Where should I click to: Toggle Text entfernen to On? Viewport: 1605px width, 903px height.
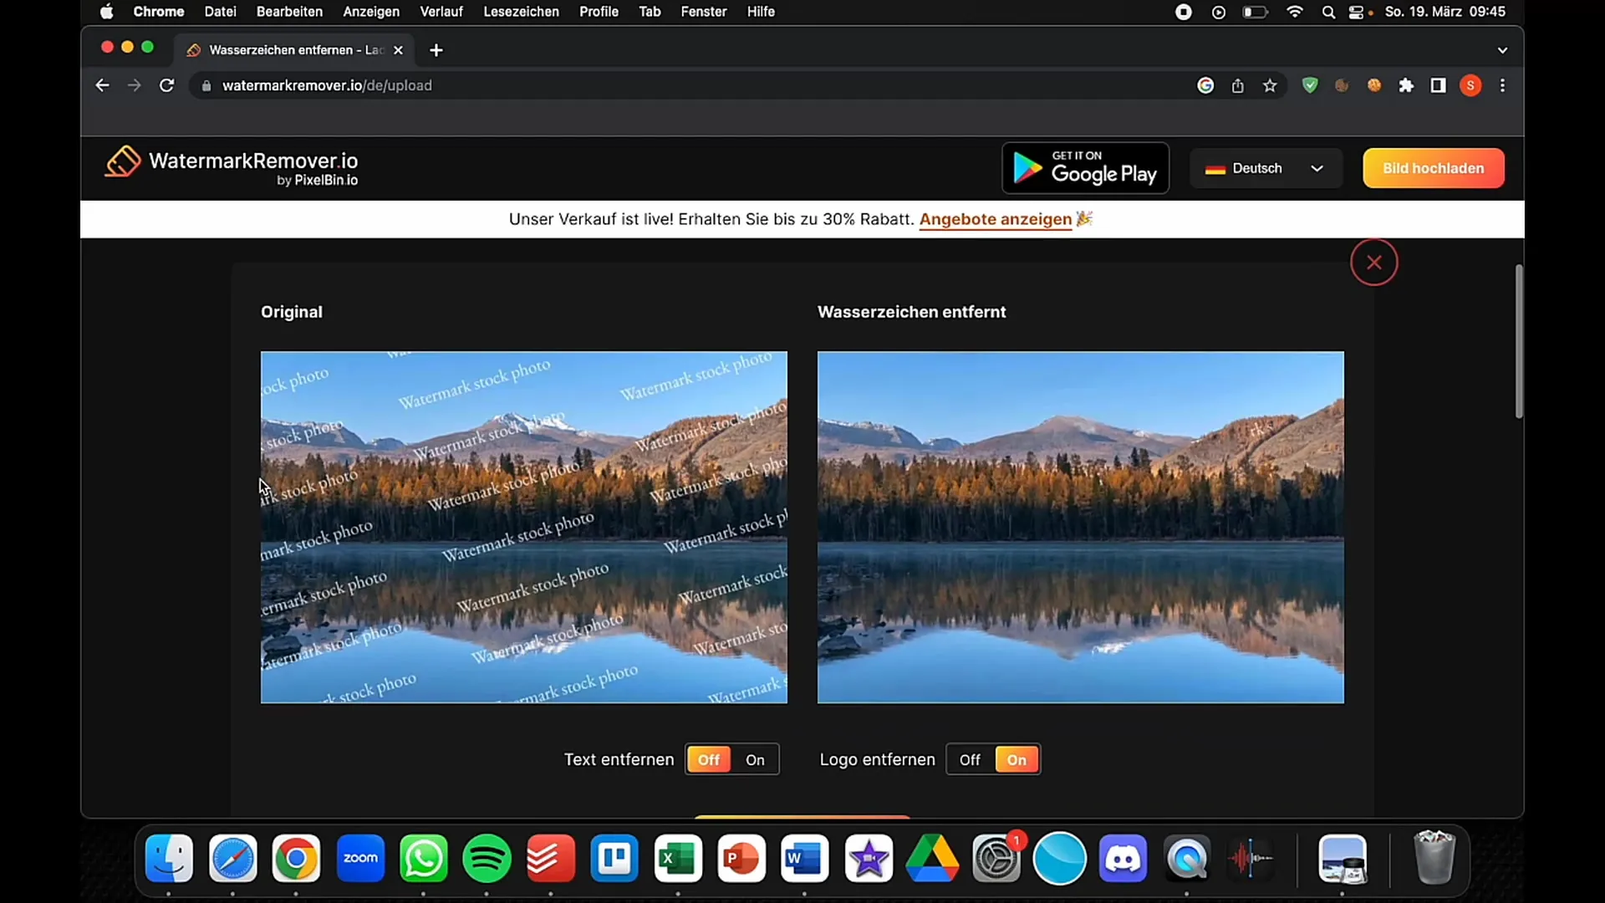(x=755, y=760)
